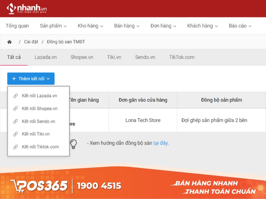The width and height of the screenshot is (266, 199).
Task: Open the Cài đặt breadcrumb link
Action: point(31,42)
